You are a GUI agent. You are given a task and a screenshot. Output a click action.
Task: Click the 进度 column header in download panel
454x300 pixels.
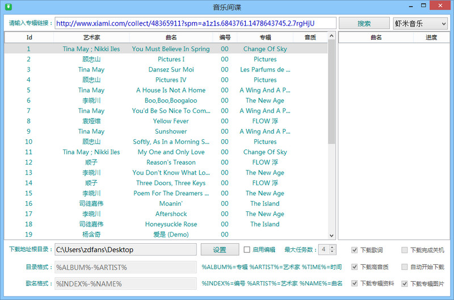(431, 37)
